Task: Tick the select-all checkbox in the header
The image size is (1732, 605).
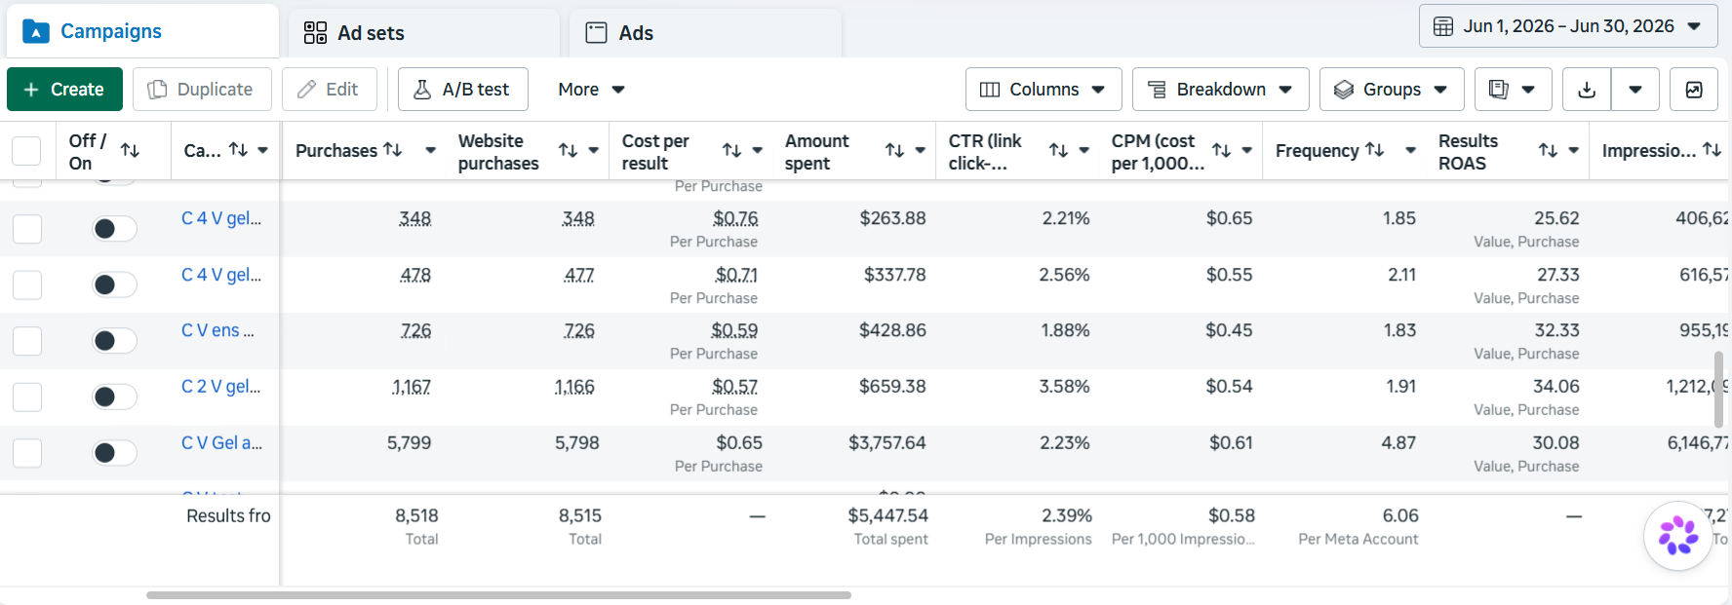Action: point(26,151)
